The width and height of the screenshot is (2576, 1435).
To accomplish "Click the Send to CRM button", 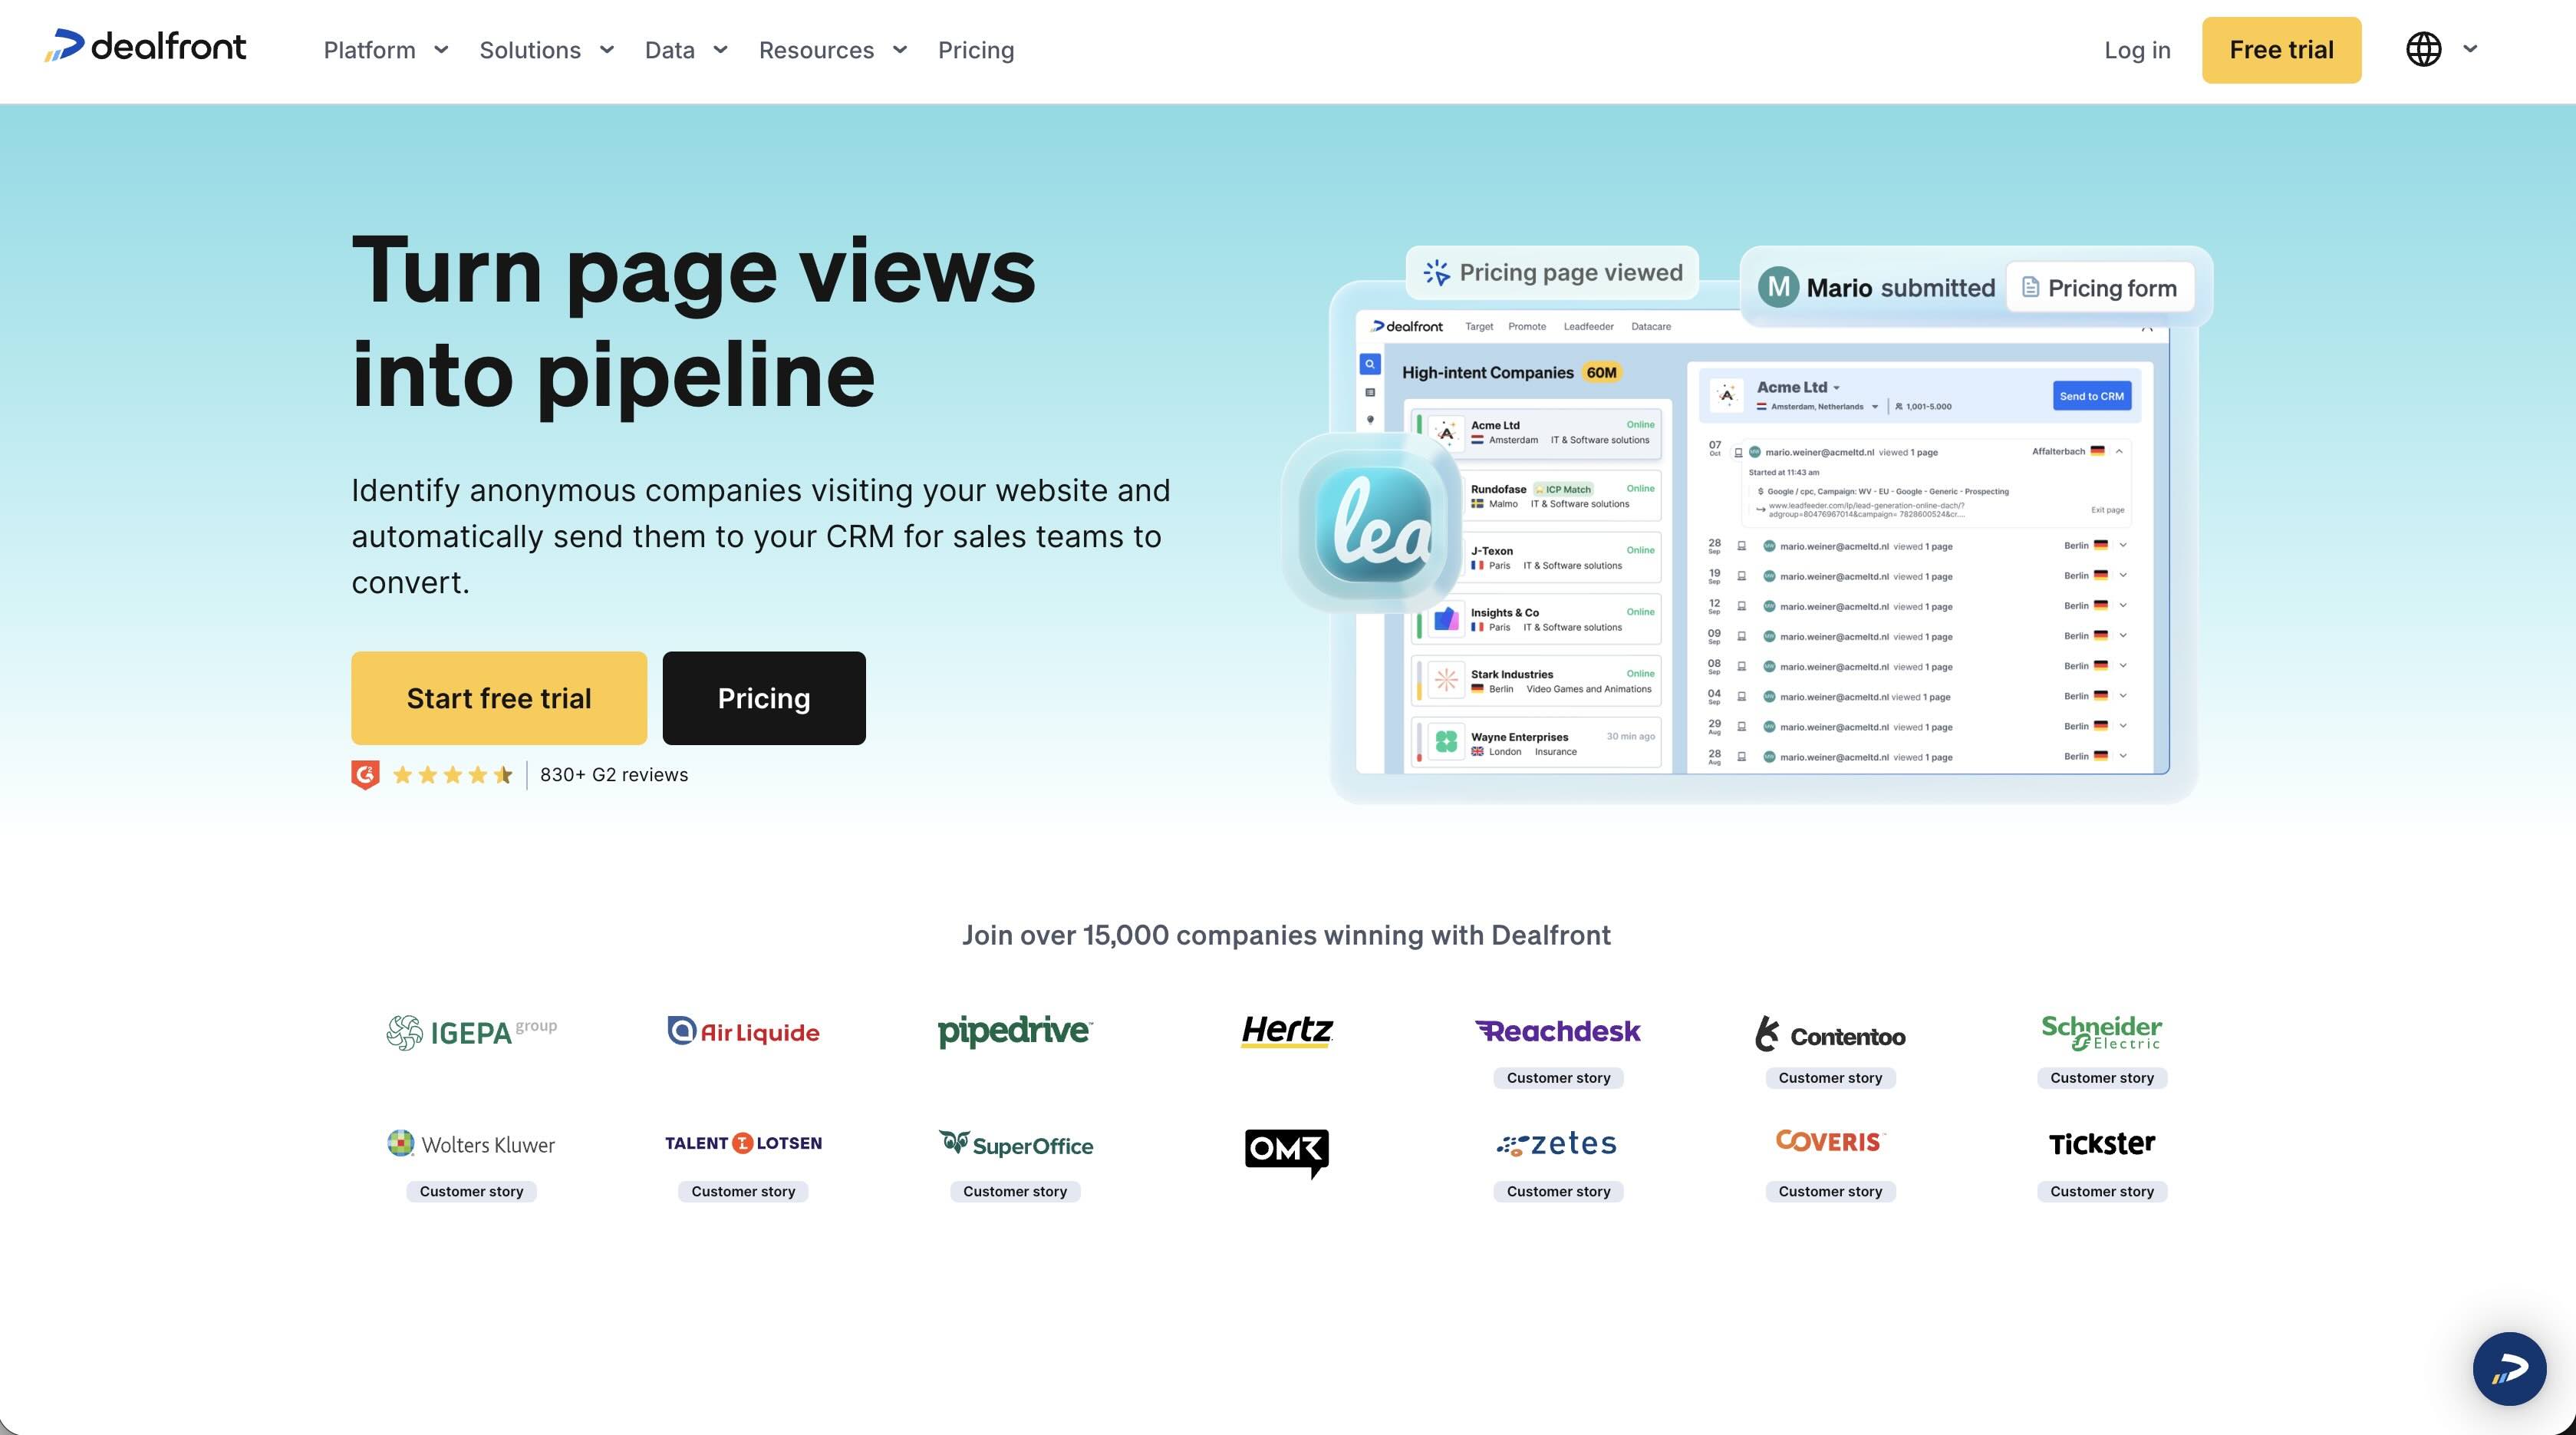I will pos(2092,395).
